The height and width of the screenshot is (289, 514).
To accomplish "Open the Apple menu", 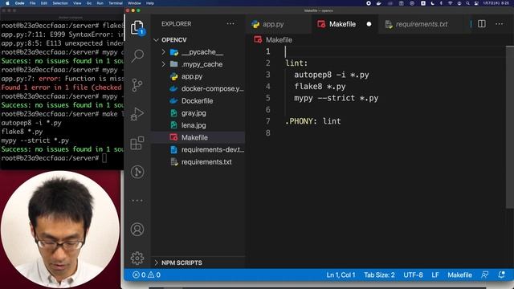I will [x=7, y=3].
